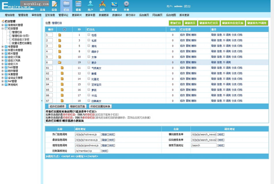
Task: Click the page icon in 私房 row
Action: click(60, 40)
